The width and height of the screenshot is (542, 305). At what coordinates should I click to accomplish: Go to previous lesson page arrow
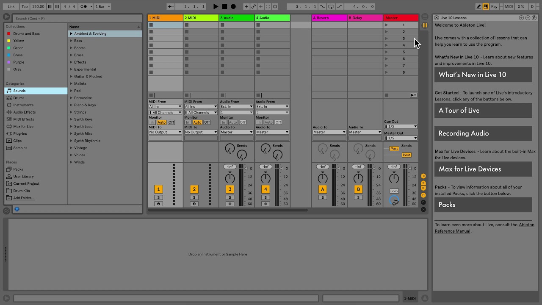click(x=521, y=18)
